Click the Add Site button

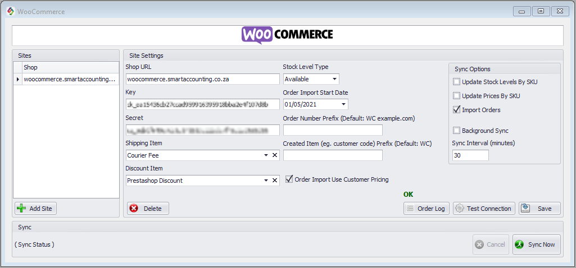(x=35, y=209)
